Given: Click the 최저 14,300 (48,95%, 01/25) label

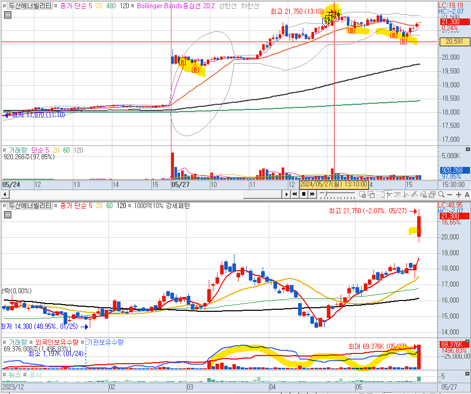Looking at the screenshot, I should pos(39,326).
